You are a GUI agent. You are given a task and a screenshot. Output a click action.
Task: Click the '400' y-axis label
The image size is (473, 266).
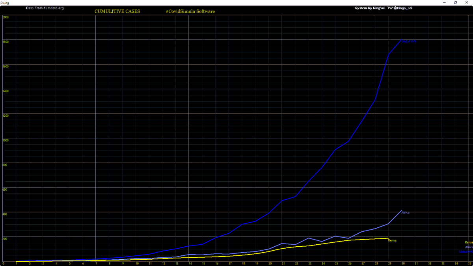[5, 214]
